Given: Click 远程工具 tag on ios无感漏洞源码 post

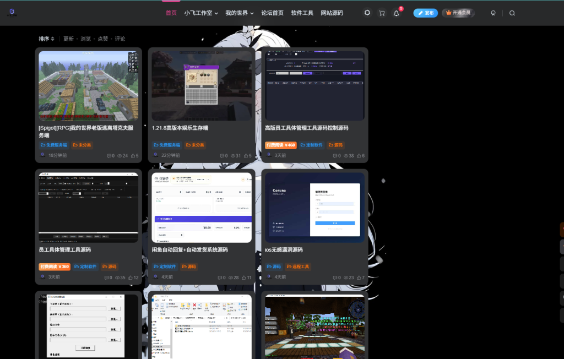Looking at the screenshot, I should click(298, 266).
